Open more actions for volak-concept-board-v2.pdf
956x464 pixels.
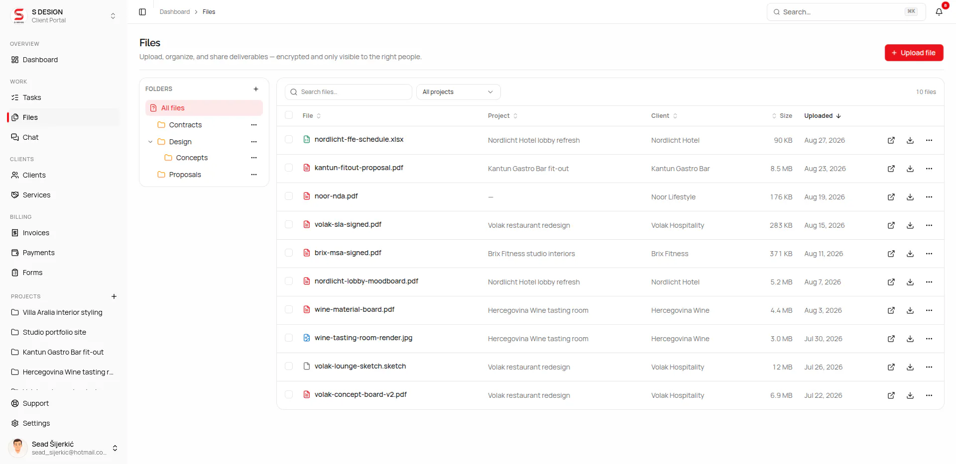pyautogui.click(x=929, y=395)
